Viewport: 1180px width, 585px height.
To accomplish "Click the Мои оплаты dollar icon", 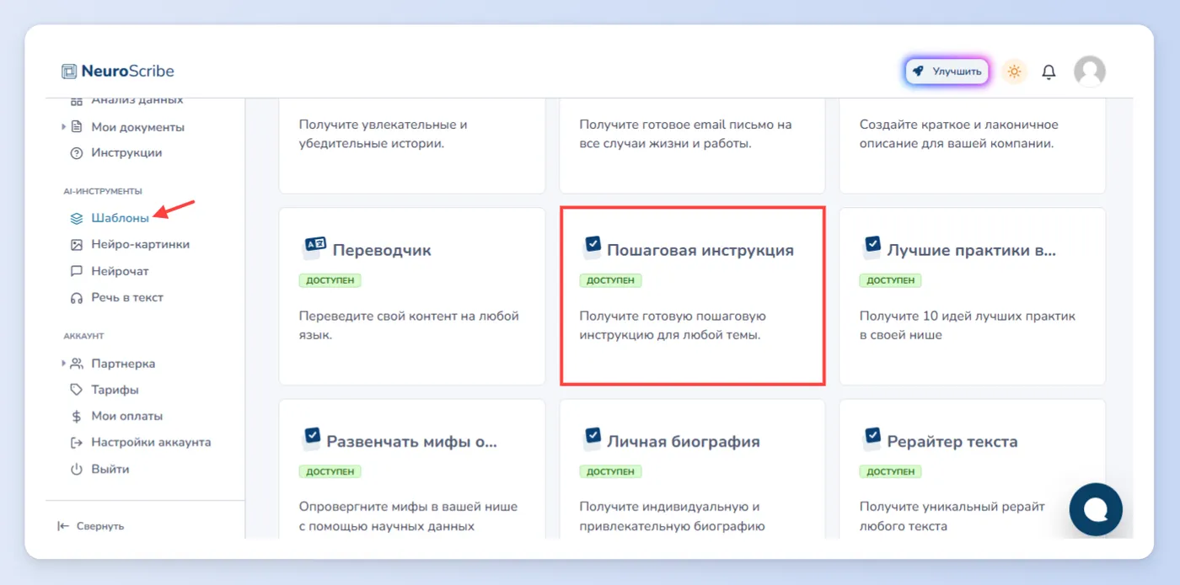I will click(77, 416).
